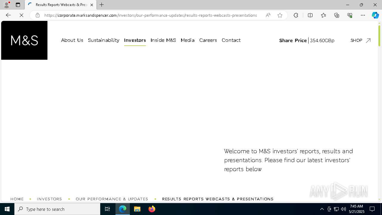Add this page to favorites
Viewport: 382px width, 215px height.
[280, 15]
